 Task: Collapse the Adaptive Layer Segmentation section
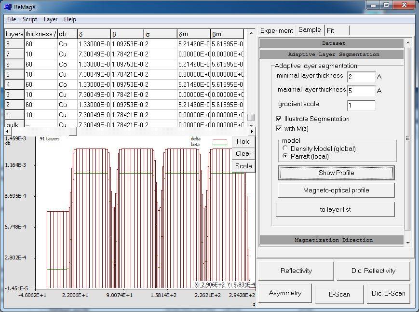(x=334, y=54)
